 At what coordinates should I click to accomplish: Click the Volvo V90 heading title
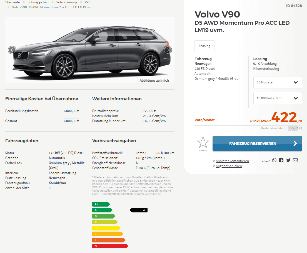(217, 14)
